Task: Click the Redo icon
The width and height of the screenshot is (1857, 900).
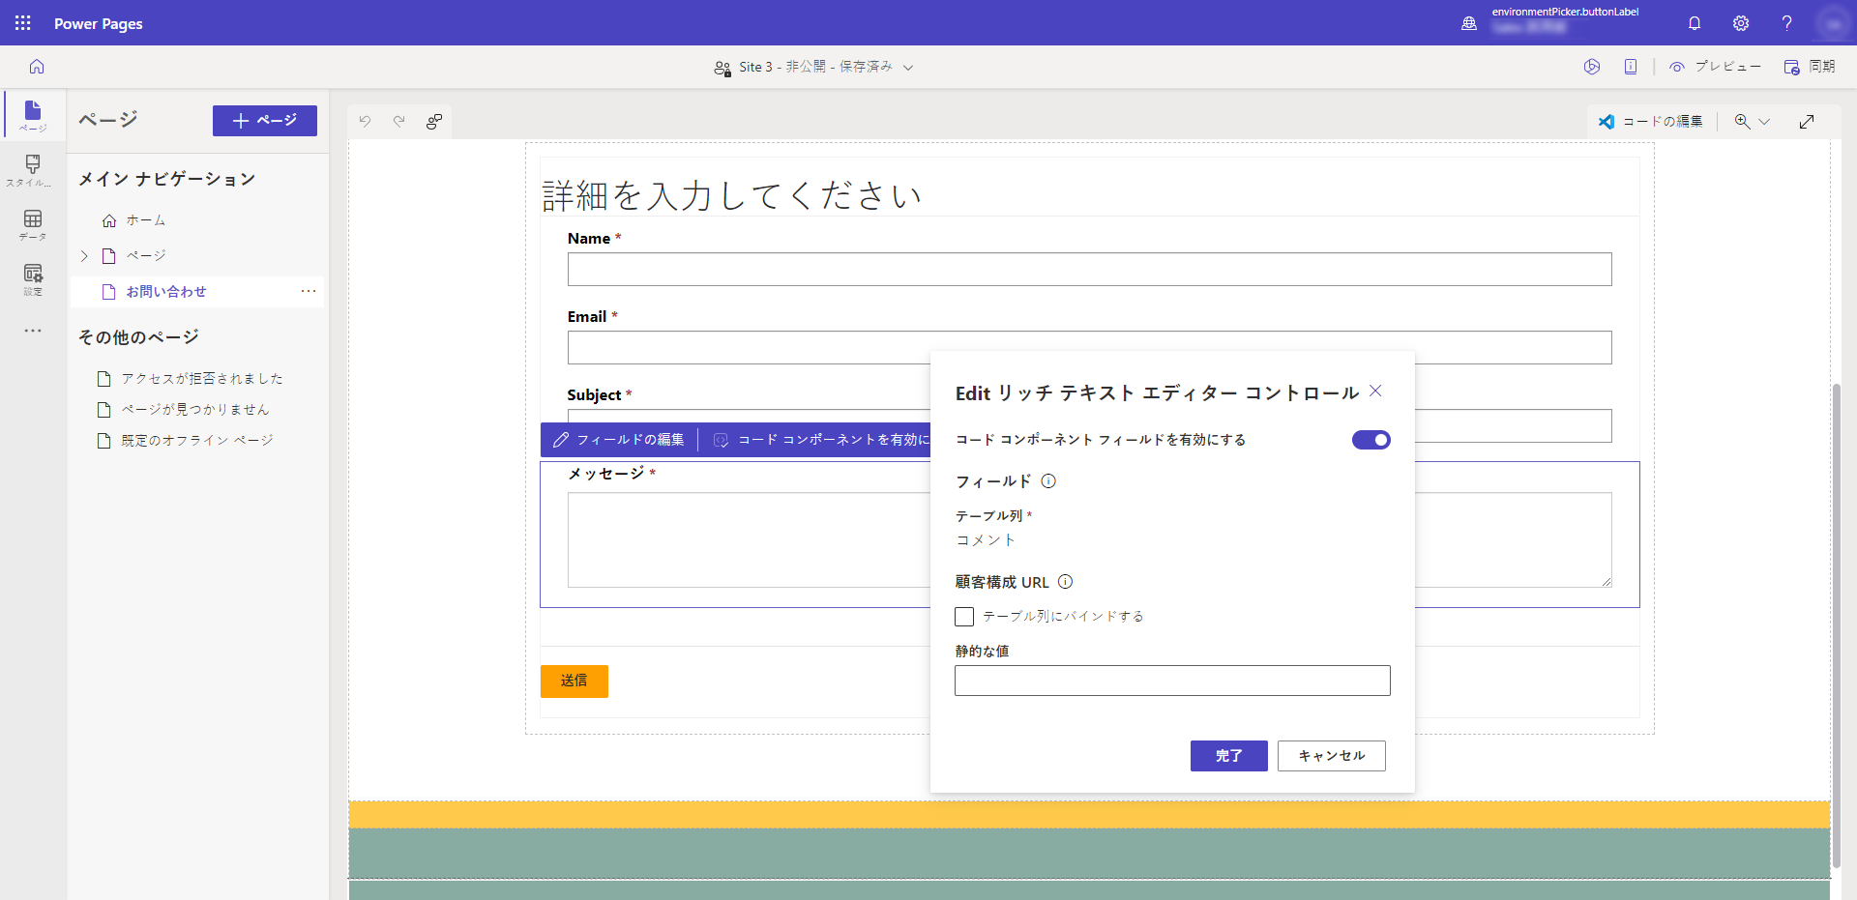Action: (398, 121)
